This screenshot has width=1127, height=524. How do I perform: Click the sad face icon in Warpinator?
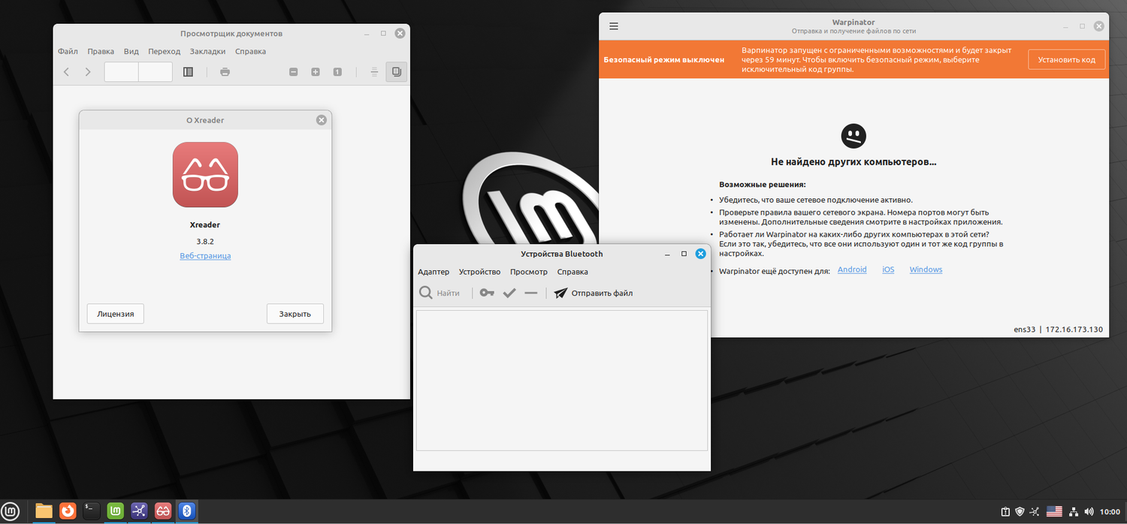click(x=854, y=136)
